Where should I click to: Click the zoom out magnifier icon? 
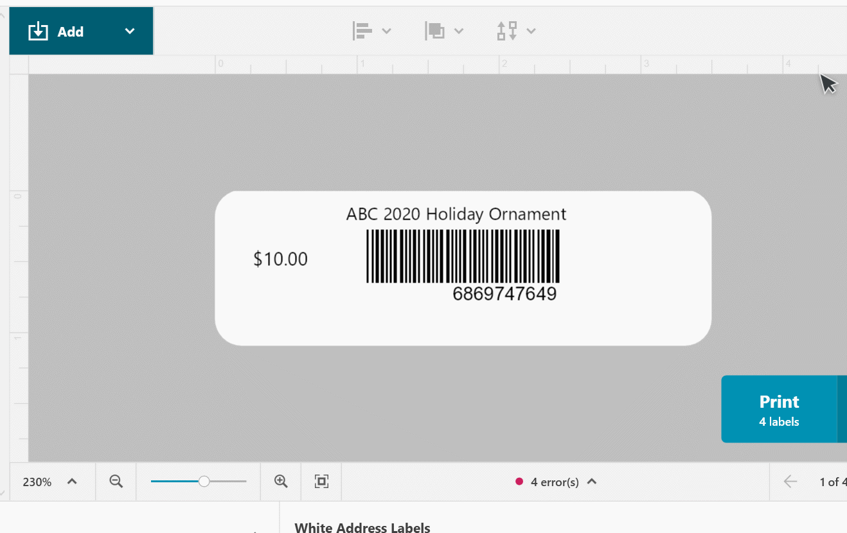pyautogui.click(x=116, y=481)
